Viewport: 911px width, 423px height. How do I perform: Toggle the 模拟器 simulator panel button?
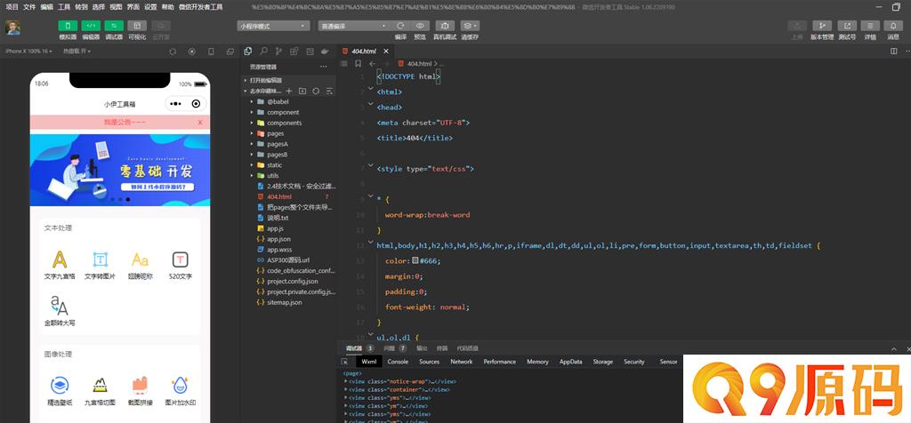(68, 26)
